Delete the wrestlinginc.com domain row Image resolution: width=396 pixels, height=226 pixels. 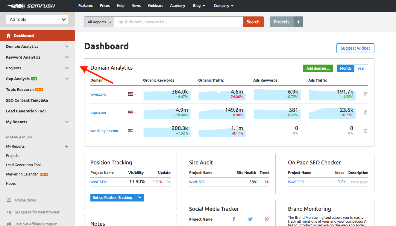pyautogui.click(x=365, y=131)
